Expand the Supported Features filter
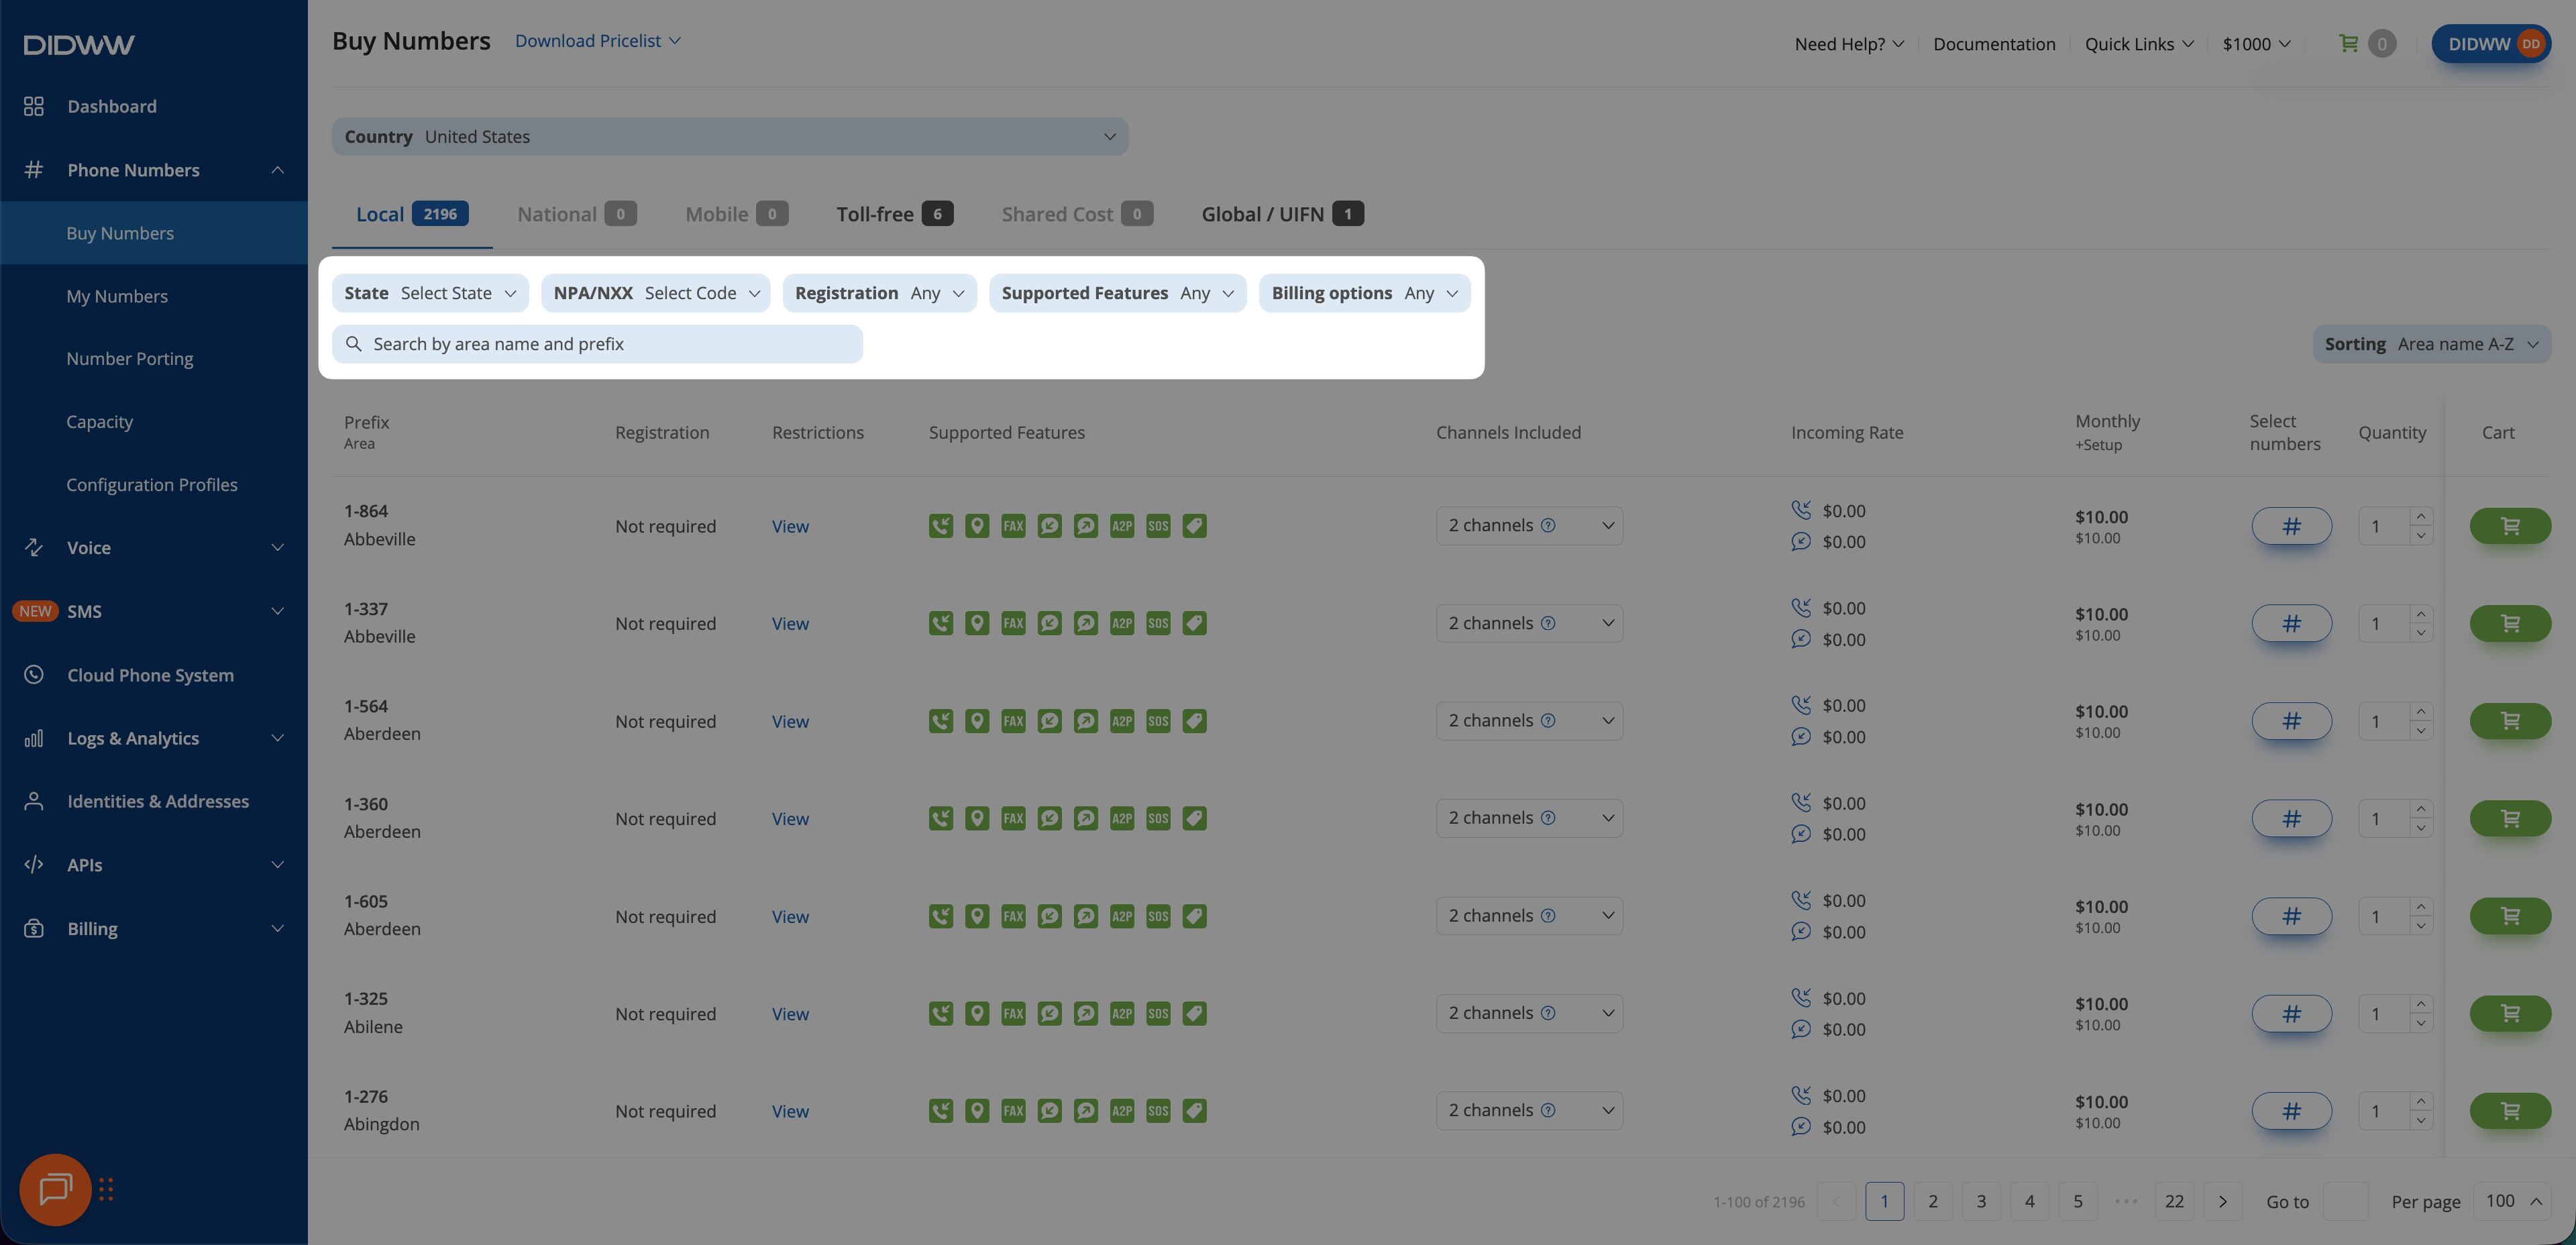This screenshot has width=2576, height=1245. 1117,293
